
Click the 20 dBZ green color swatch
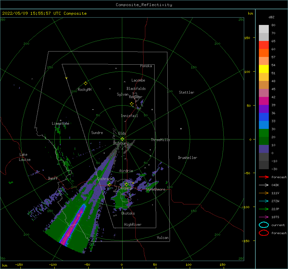pyautogui.click(x=264, y=133)
